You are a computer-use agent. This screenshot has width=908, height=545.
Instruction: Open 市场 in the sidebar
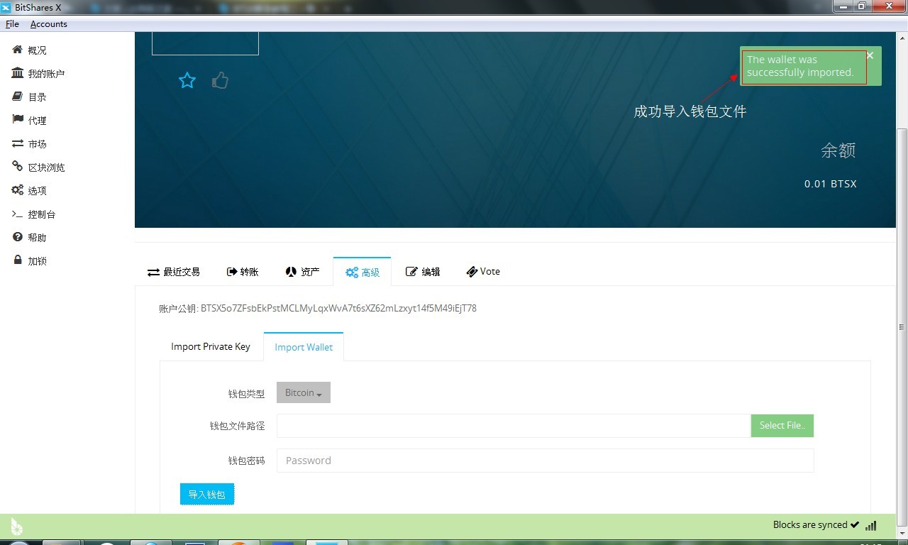tap(37, 144)
